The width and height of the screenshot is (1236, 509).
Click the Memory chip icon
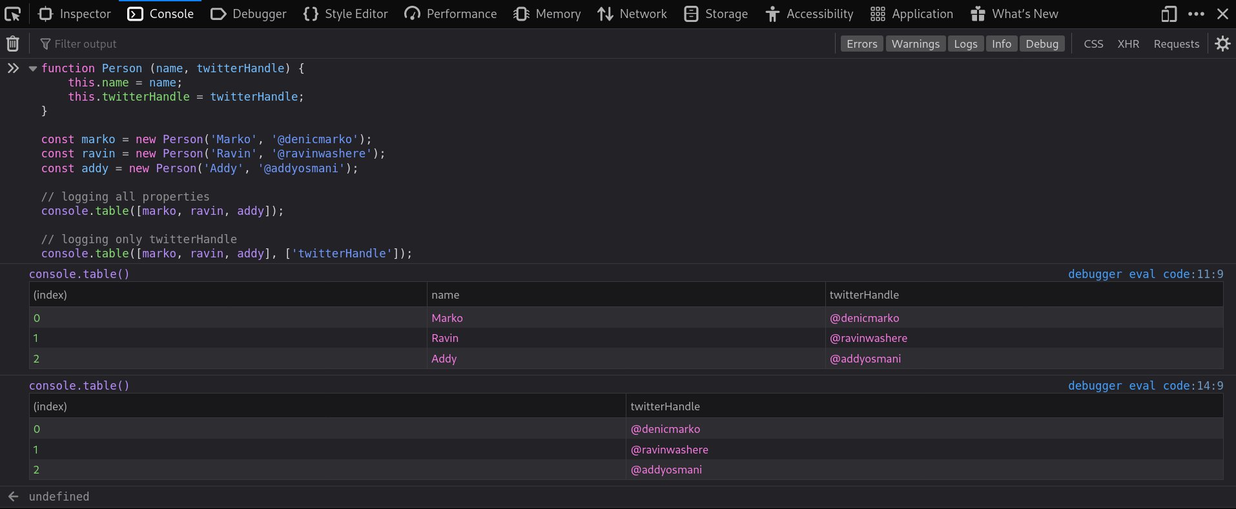[x=521, y=14]
